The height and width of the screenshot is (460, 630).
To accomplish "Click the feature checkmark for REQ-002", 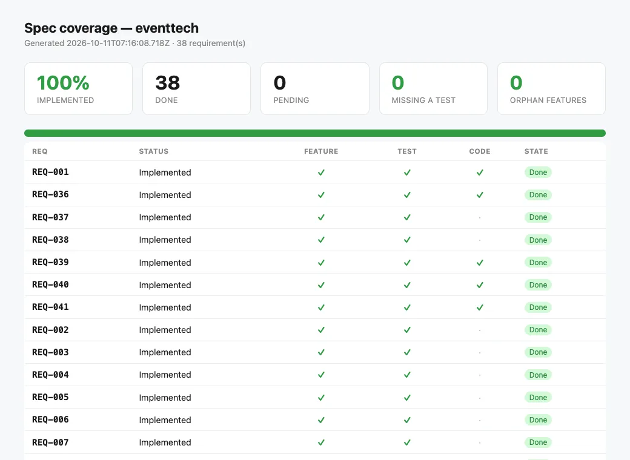I will tap(321, 330).
